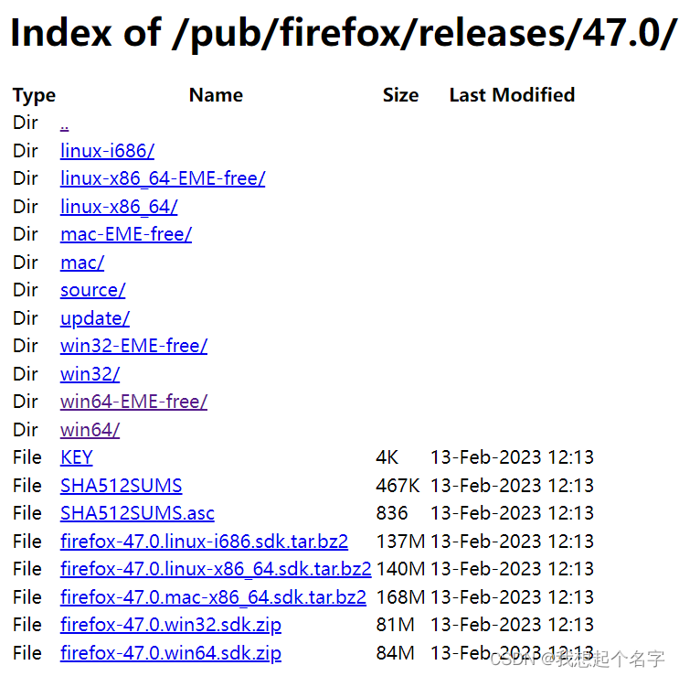Screen dimensions: 679x676
Task: Click 'Dir' type label beside source/
Action: pyautogui.click(x=25, y=291)
